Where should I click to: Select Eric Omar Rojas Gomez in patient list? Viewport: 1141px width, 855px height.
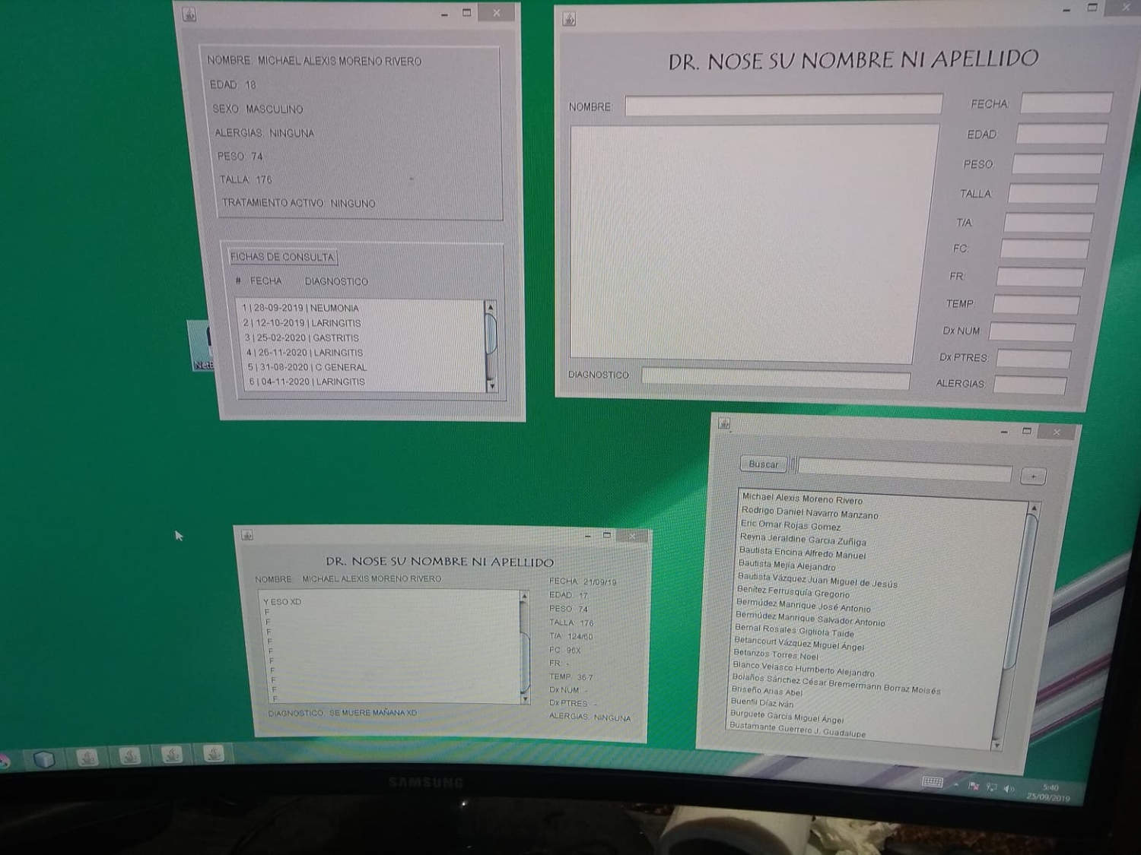point(790,525)
